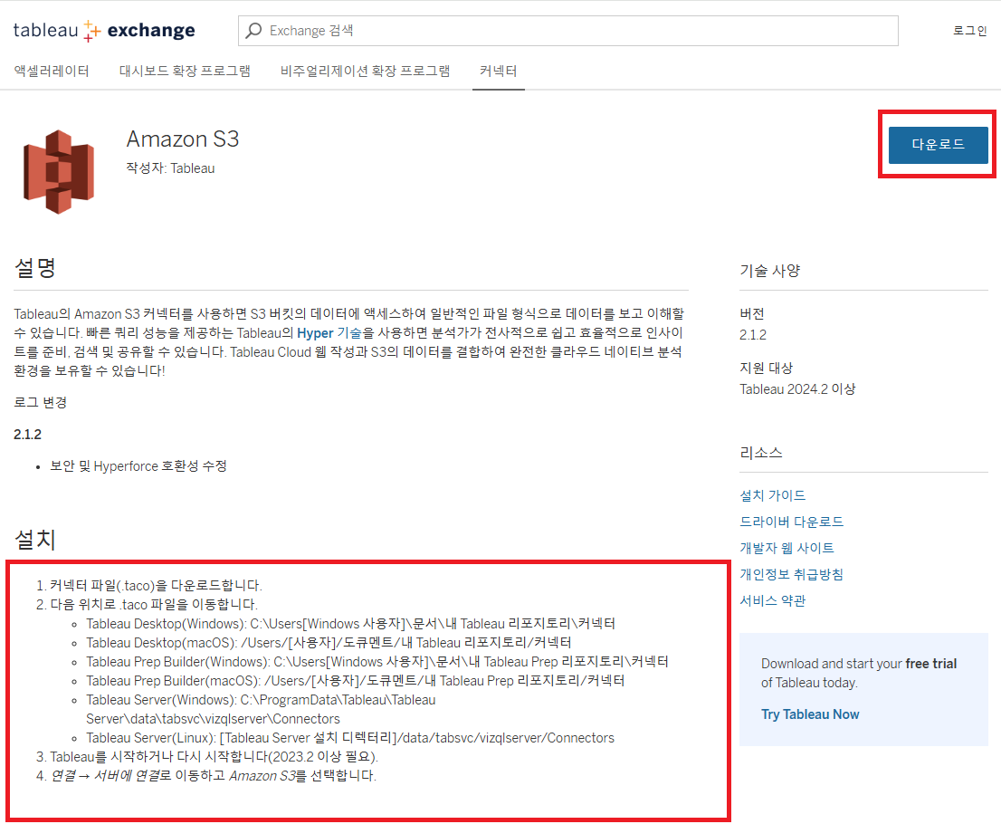This screenshot has width=1001, height=824.
Task: Click the 설치 section heading
Action: (35, 540)
